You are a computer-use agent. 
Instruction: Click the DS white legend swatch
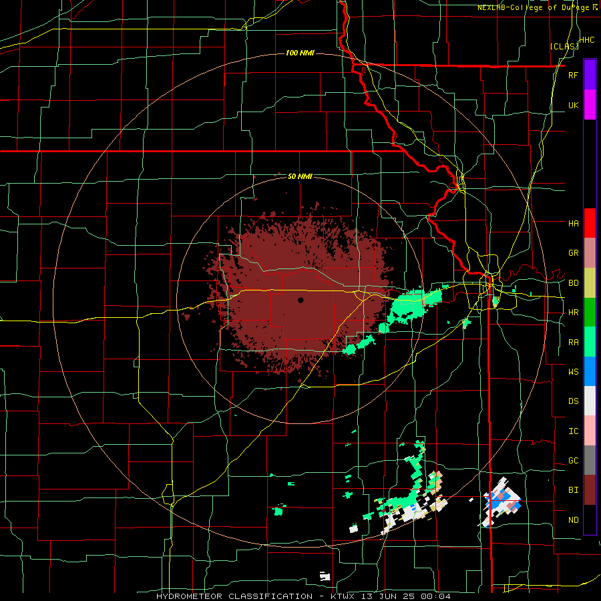590,401
